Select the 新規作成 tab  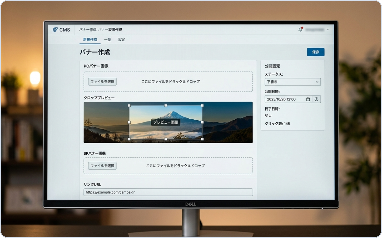pyautogui.click(x=90, y=40)
